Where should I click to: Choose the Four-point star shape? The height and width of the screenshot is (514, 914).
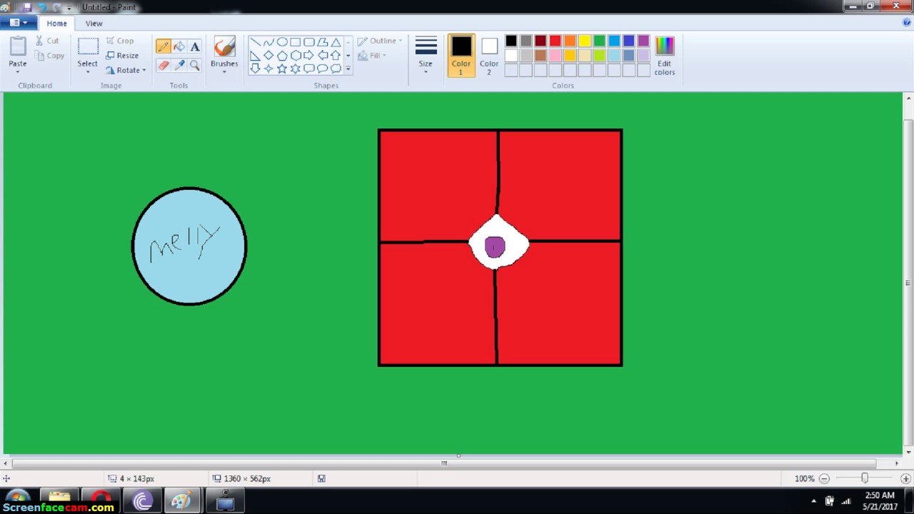[x=268, y=69]
